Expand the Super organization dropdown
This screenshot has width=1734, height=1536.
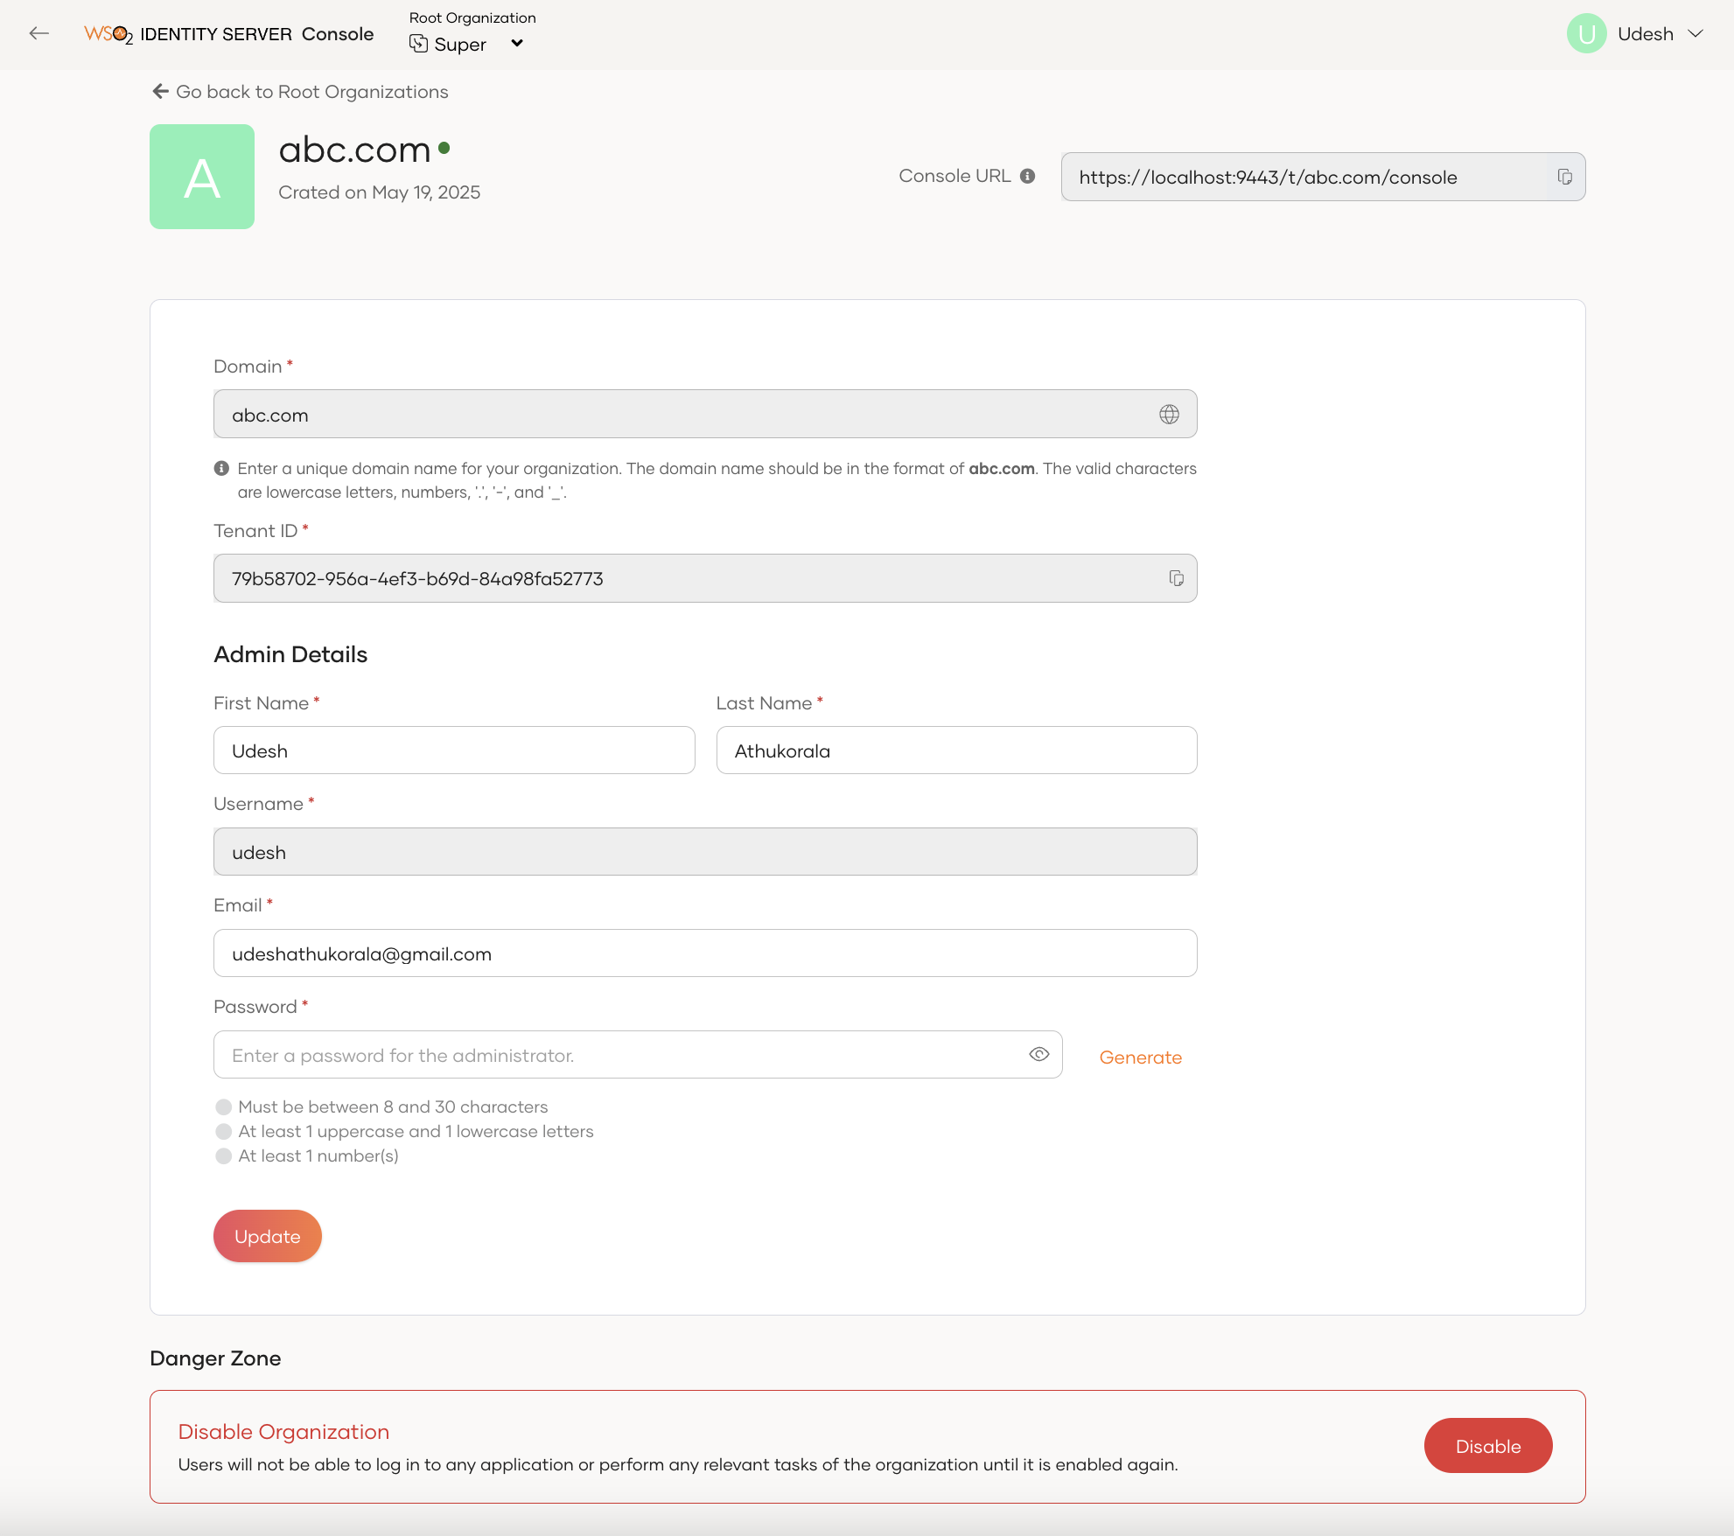(x=517, y=44)
